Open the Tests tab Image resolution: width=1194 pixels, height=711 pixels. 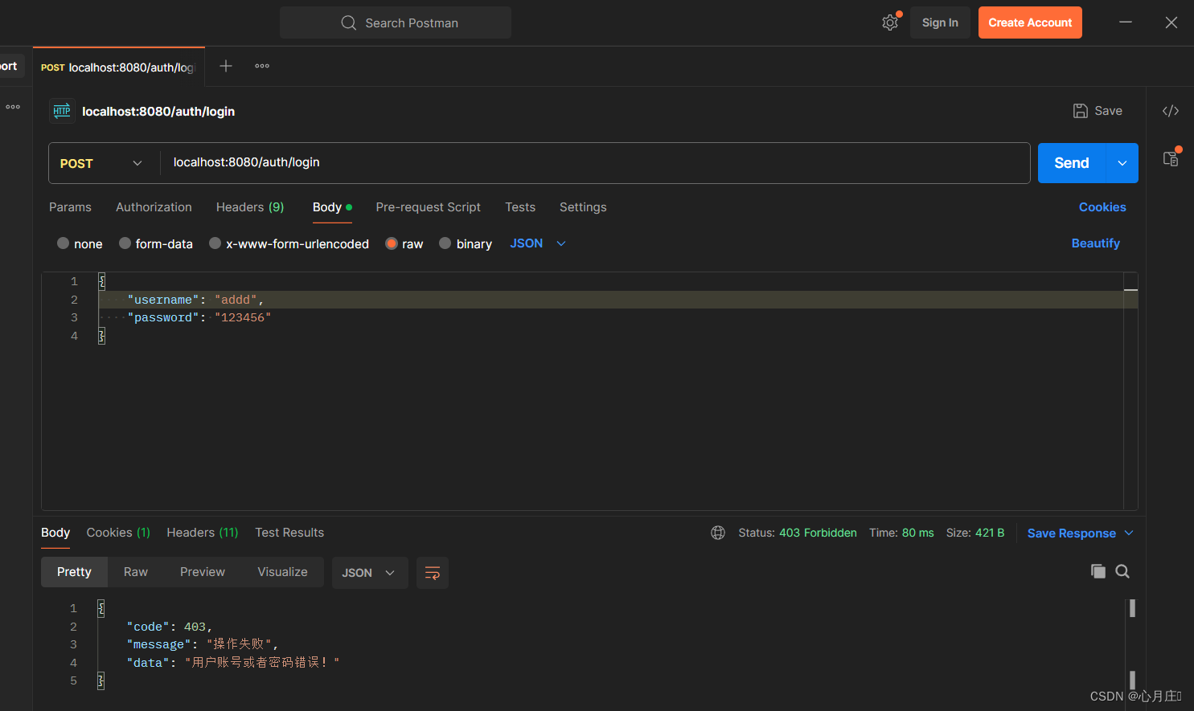pyautogui.click(x=520, y=207)
